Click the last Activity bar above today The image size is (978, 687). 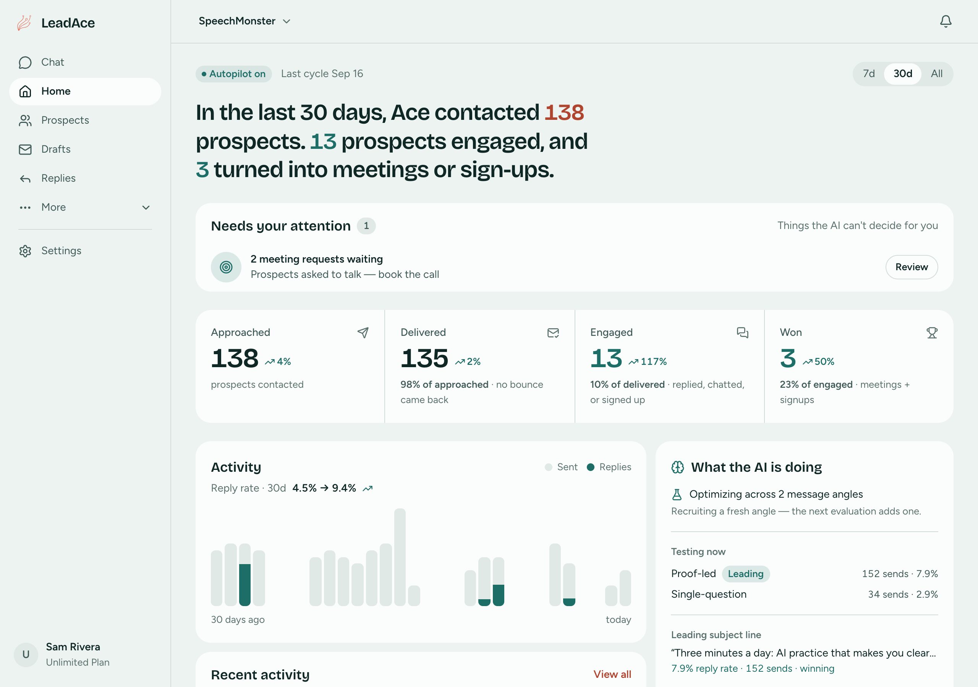[x=625, y=588]
